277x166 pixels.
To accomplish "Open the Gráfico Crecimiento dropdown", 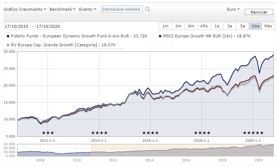I will (x=25, y=9).
